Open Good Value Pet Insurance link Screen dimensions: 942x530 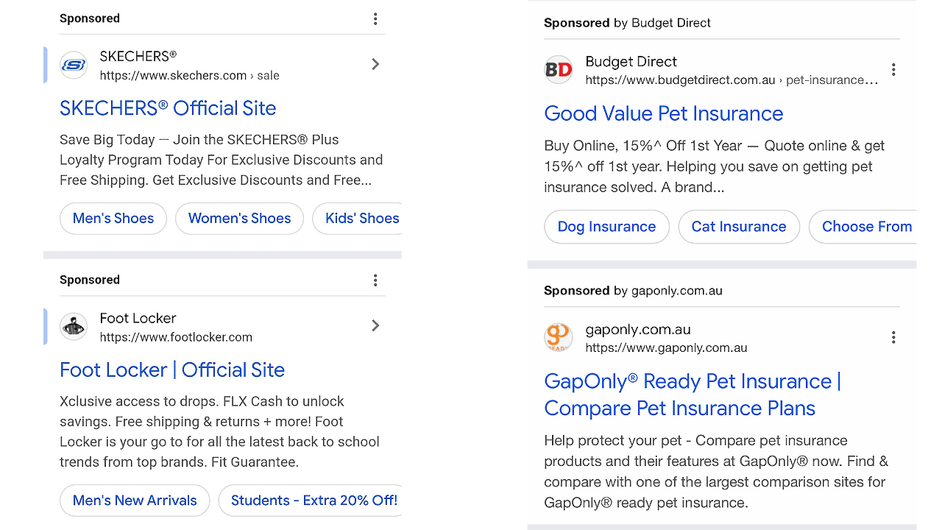(x=663, y=113)
